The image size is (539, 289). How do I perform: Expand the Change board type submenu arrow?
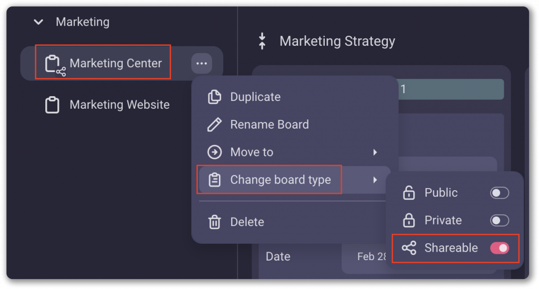[x=375, y=180]
